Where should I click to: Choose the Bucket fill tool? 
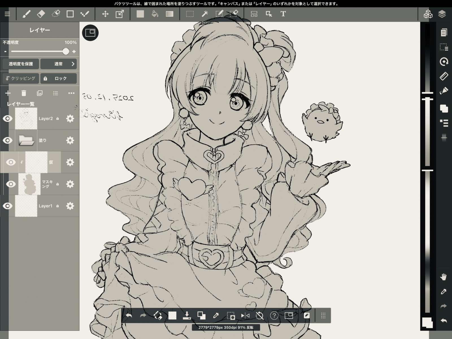tap(155, 14)
